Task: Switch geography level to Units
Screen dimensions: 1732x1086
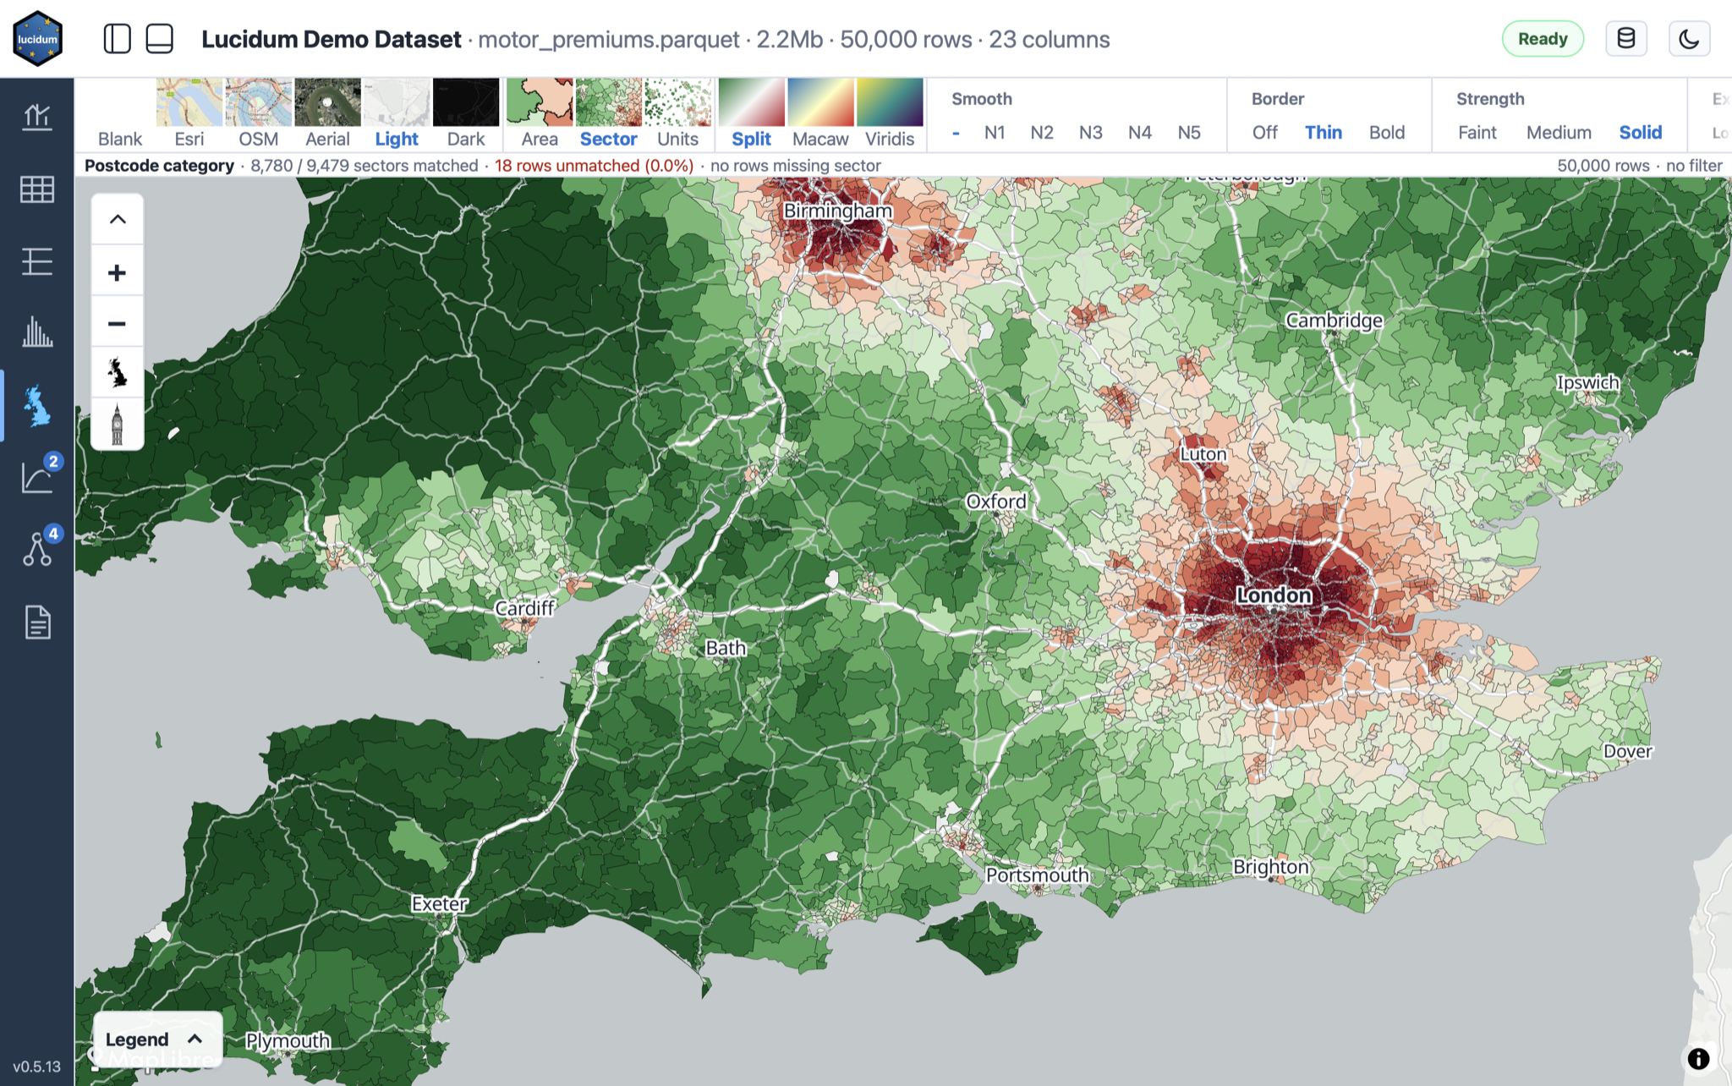Action: pos(677,115)
